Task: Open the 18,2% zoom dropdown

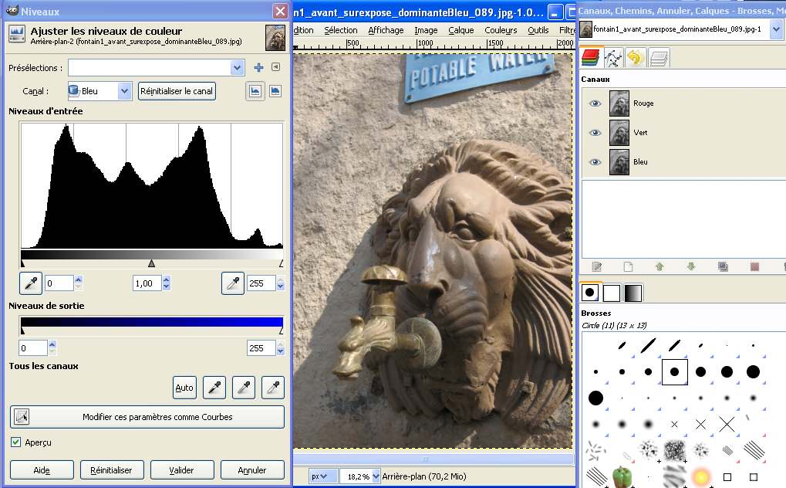Action: click(376, 476)
